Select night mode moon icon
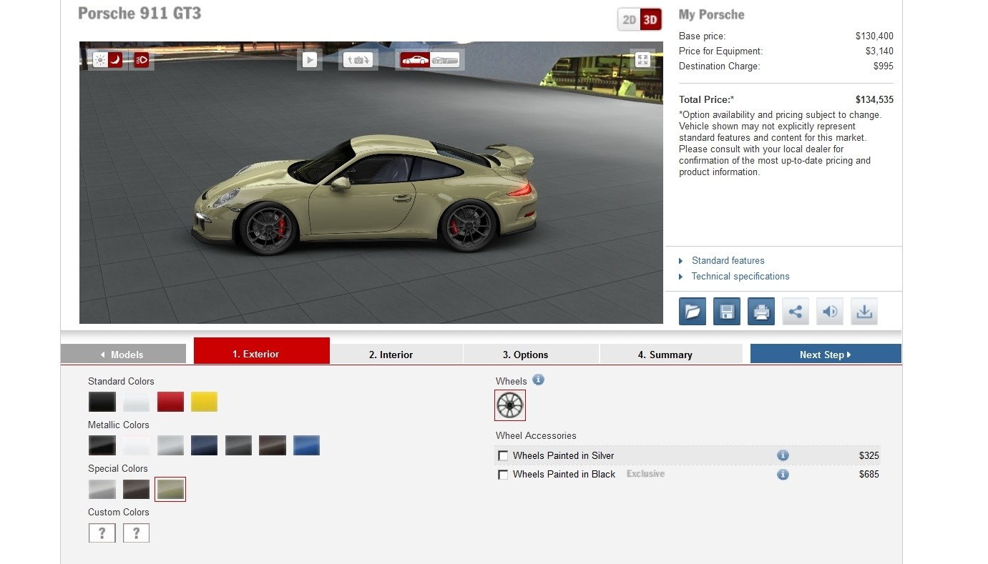 tap(115, 60)
